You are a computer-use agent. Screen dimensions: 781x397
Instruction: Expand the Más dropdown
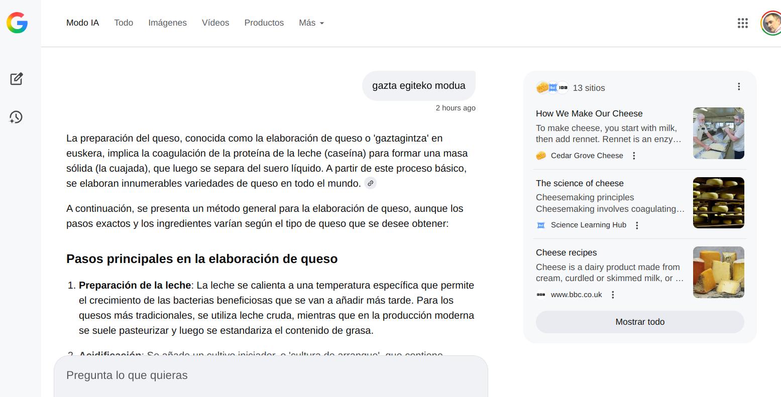pyautogui.click(x=311, y=23)
